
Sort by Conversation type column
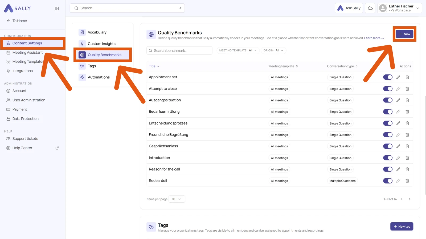pyautogui.click(x=342, y=66)
